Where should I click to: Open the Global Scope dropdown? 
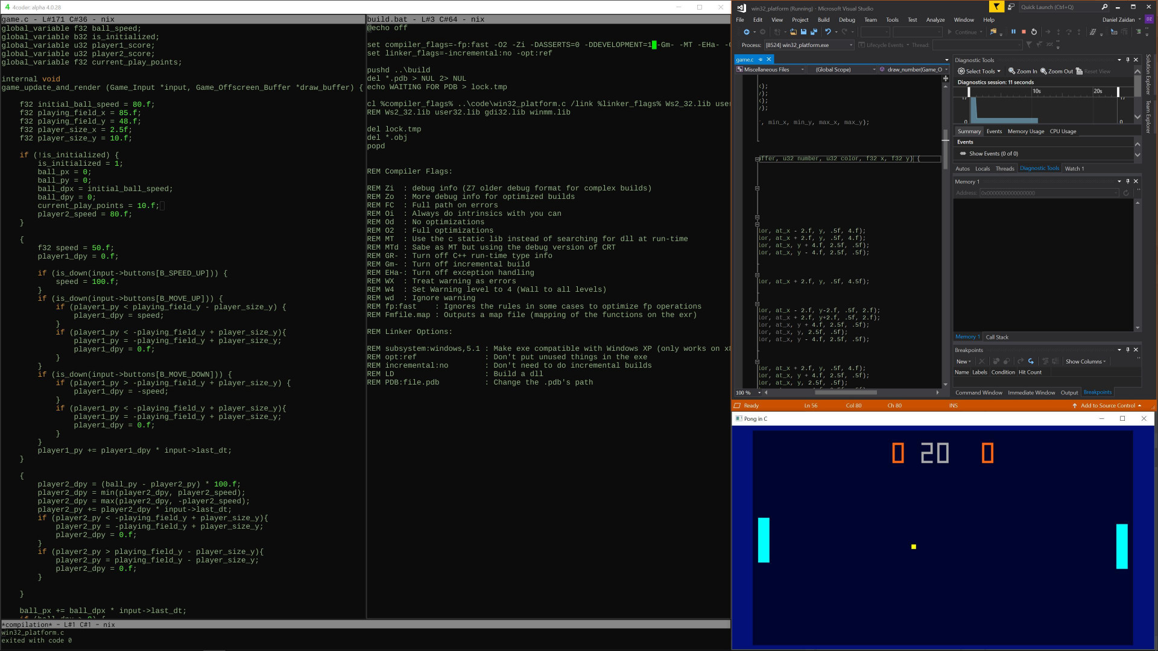click(x=843, y=69)
